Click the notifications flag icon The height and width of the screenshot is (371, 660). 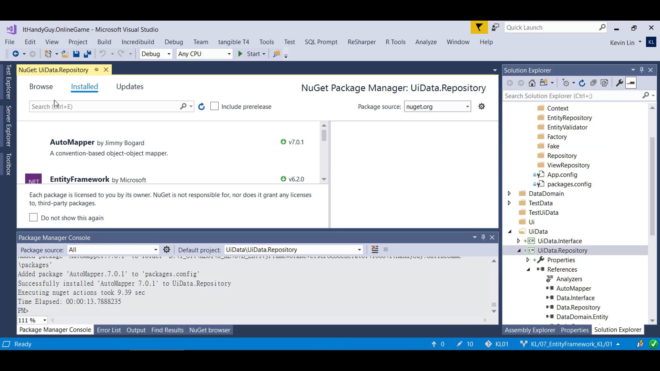[x=479, y=27]
